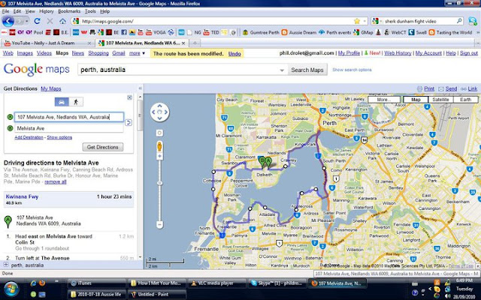The width and height of the screenshot is (481, 300).
Task: Open Tasting the World bookmark
Action: click(451, 32)
